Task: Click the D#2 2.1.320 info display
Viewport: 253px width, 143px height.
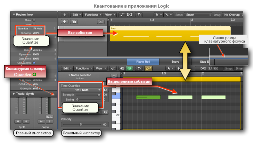Action: (209, 69)
